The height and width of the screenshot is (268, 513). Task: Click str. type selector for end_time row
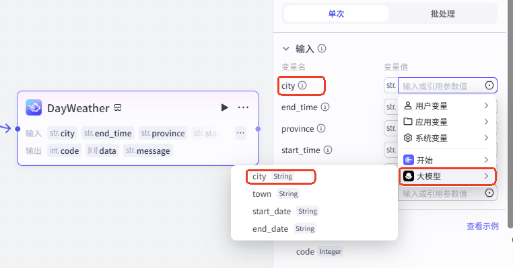[x=391, y=107]
